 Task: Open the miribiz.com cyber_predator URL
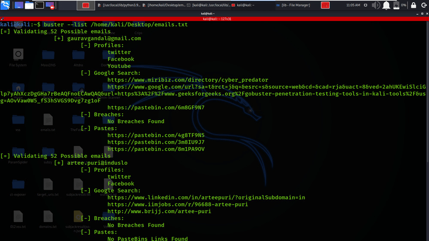[188, 80]
